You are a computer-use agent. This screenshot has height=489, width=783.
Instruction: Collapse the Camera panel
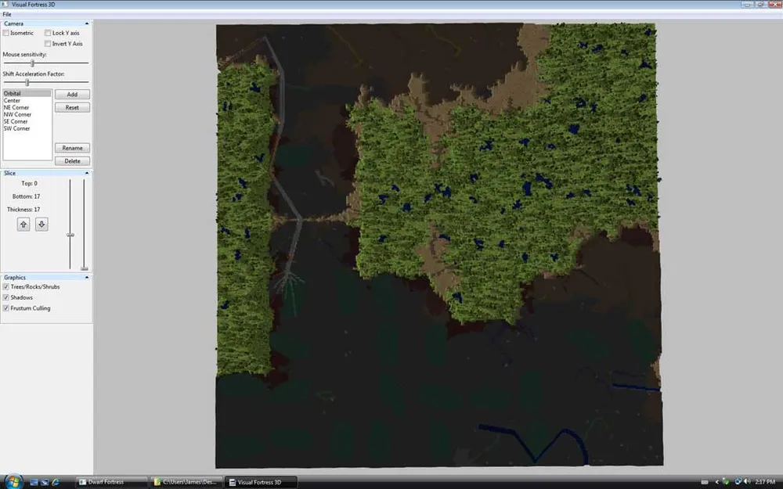click(87, 23)
